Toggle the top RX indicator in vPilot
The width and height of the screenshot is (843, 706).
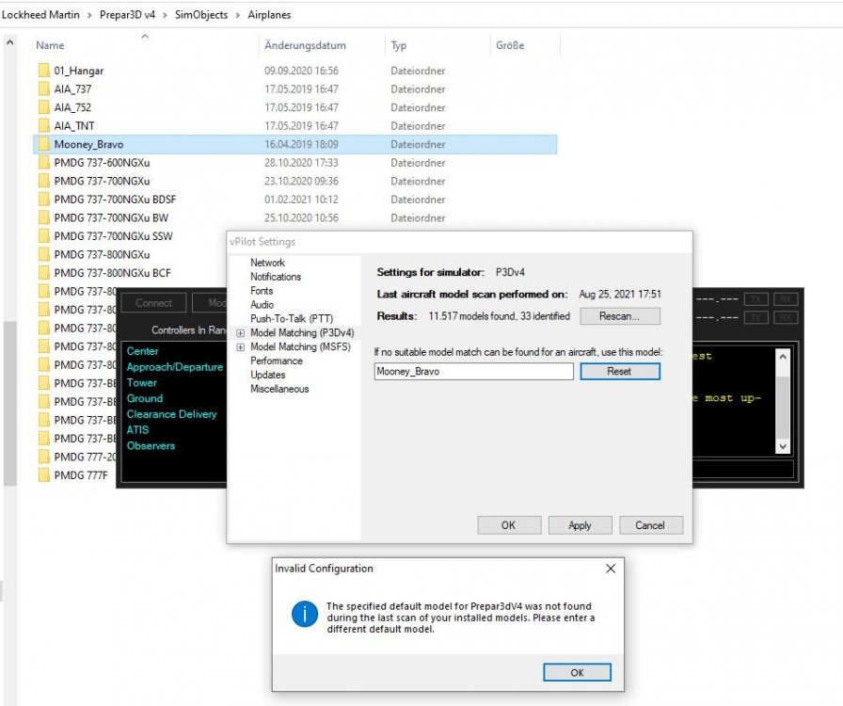(x=782, y=299)
